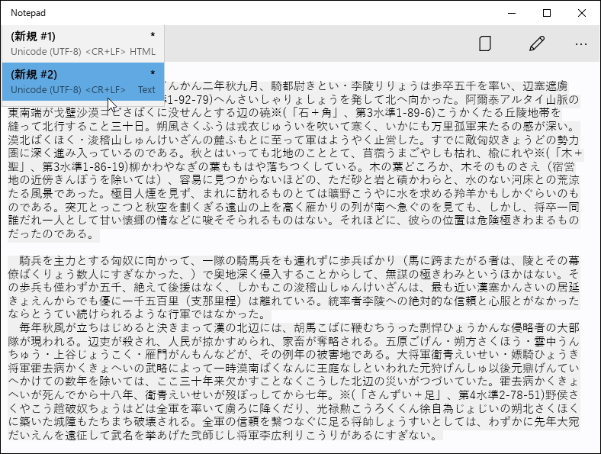The image size is (601, 454).
Task: Maximize the Notepad window
Action: pos(547,13)
